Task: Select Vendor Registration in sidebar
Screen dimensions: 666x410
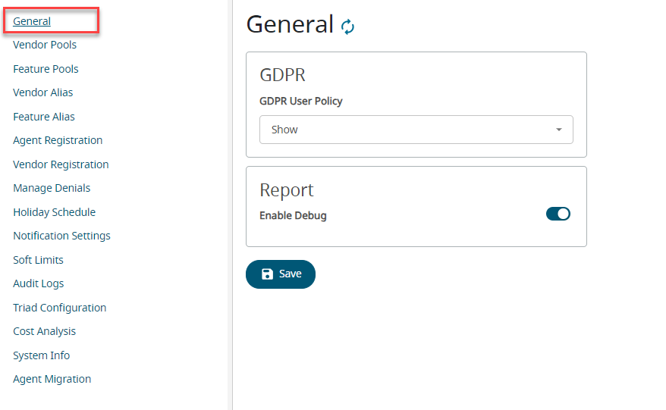Action: tap(61, 164)
